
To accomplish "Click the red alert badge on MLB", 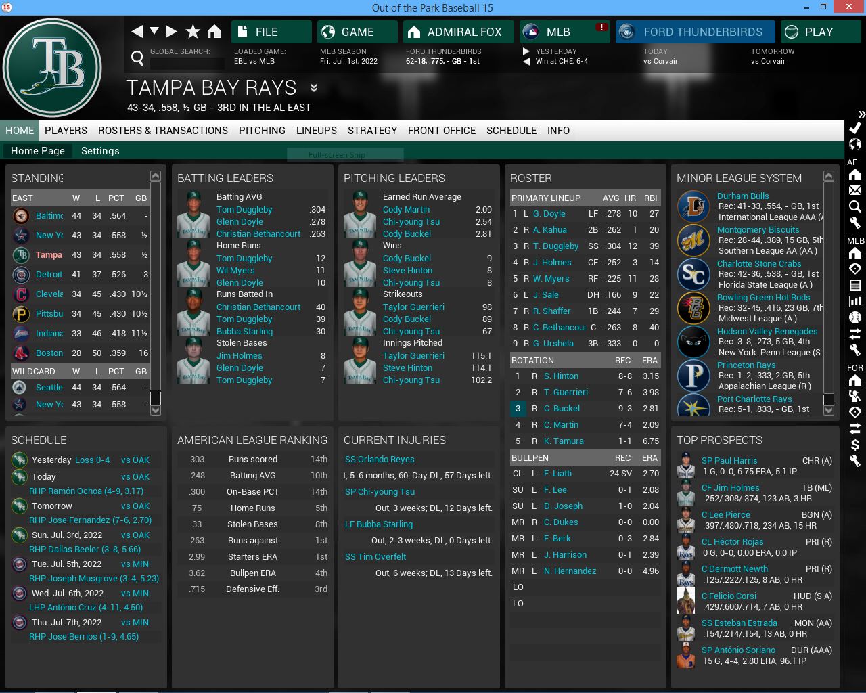I will pyautogui.click(x=601, y=27).
